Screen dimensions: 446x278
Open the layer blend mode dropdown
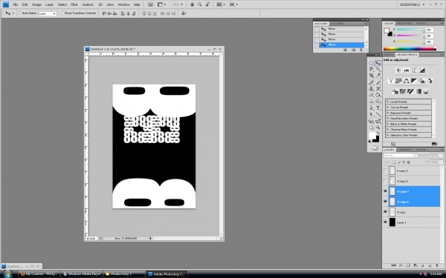pyautogui.click(x=400, y=155)
